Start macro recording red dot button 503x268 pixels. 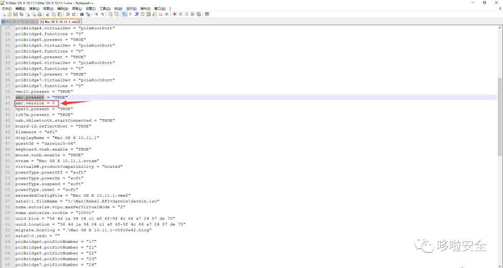point(175,14)
